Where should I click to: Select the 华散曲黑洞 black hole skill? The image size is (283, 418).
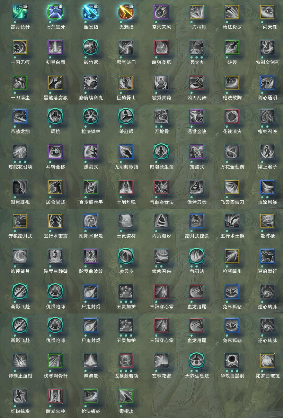pyautogui.click(x=232, y=361)
